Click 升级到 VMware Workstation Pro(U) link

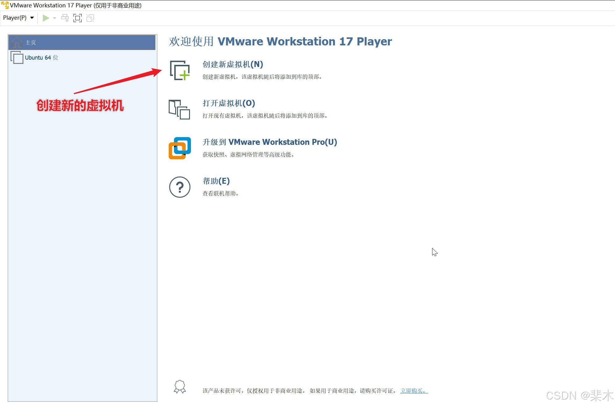click(x=270, y=142)
